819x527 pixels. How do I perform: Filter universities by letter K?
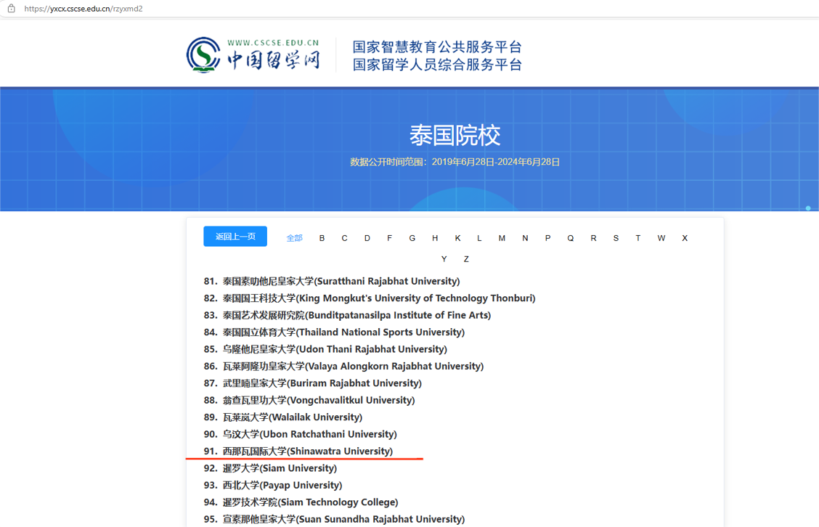pos(457,238)
